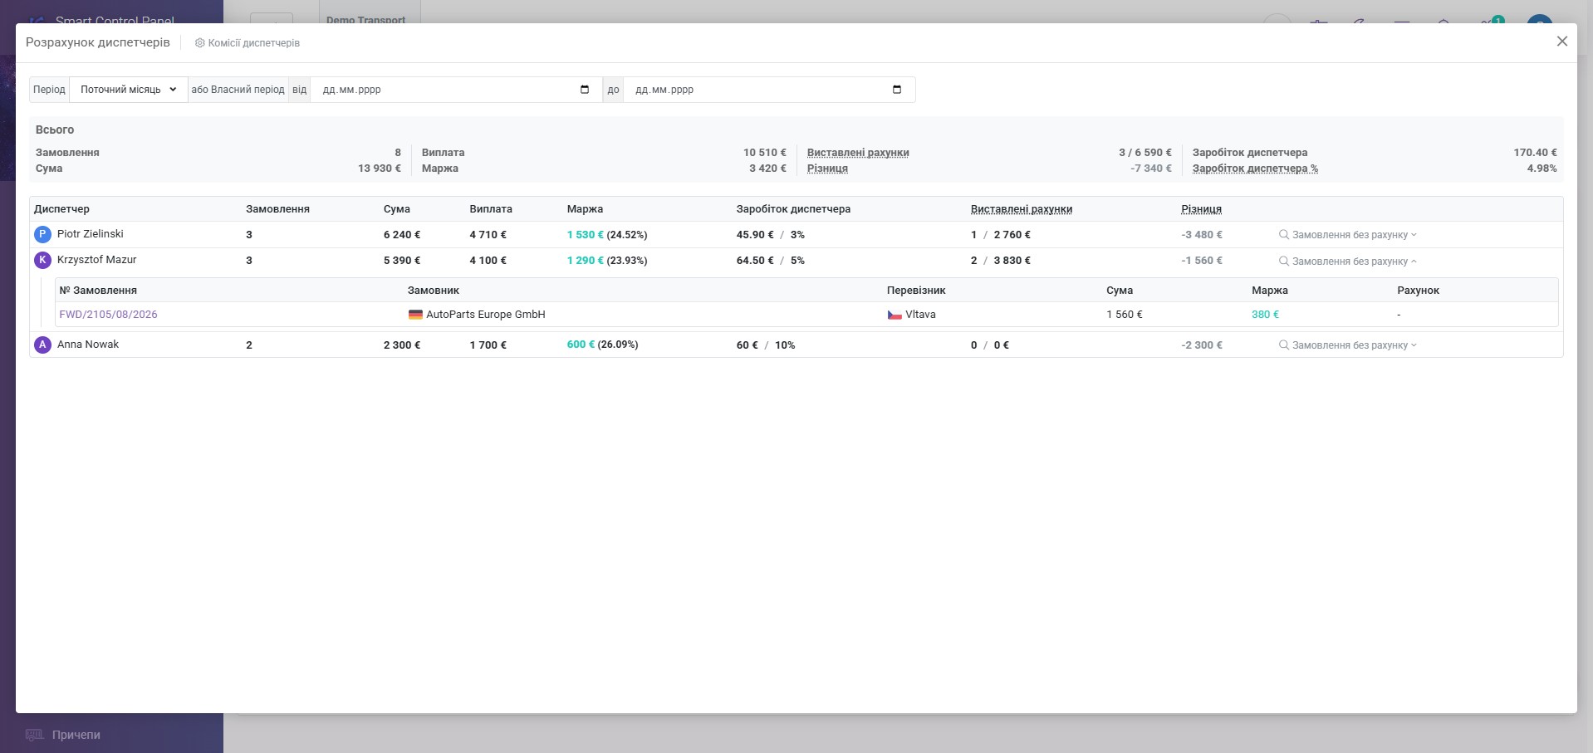Expand Piotr Zielinski's Замовлення без рахунку list

[1348, 235]
